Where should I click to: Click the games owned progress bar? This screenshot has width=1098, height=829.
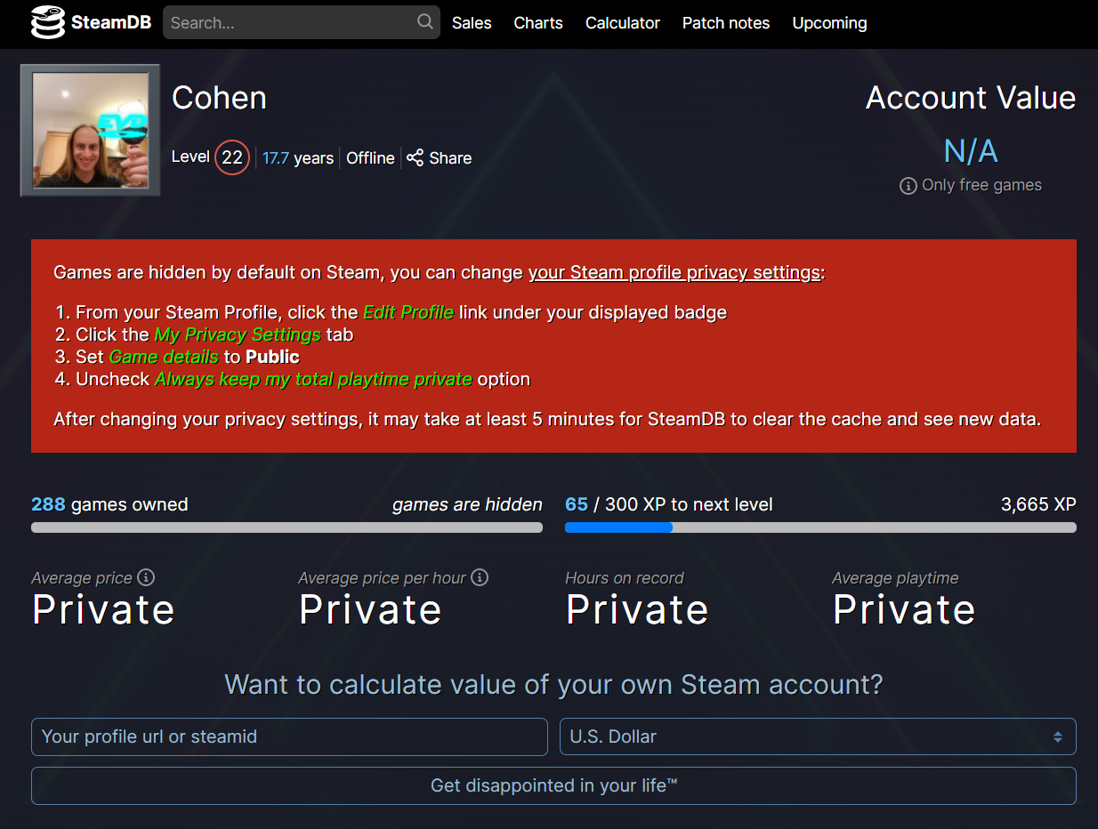287,527
